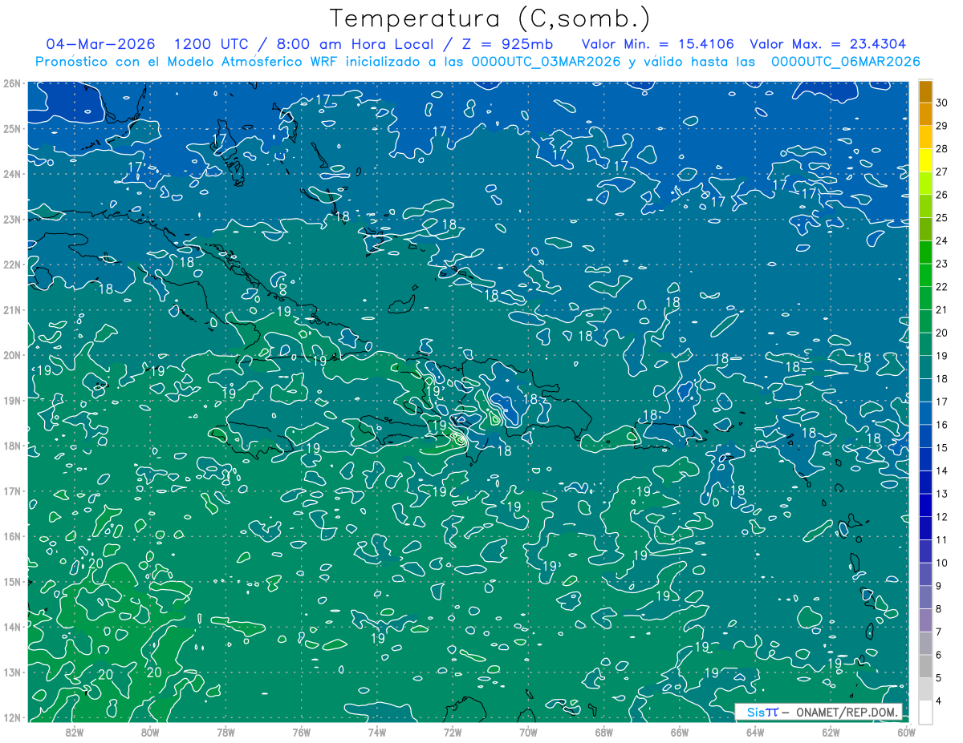Click the '4' value on color scale

(938, 701)
